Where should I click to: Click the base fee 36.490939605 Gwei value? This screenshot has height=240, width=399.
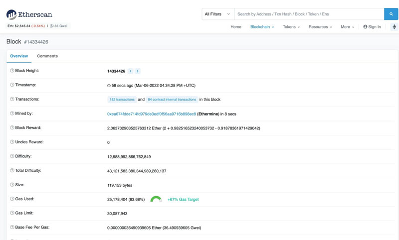point(182,228)
